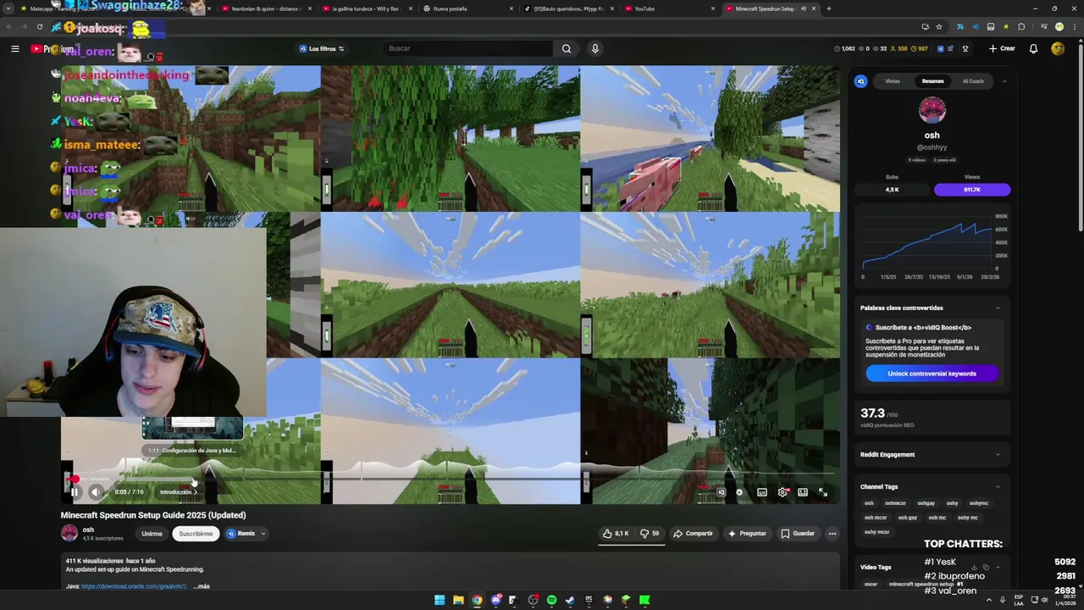Click the channel name osh link
The height and width of the screenshot is (610, 1084).
pos(88,530)
